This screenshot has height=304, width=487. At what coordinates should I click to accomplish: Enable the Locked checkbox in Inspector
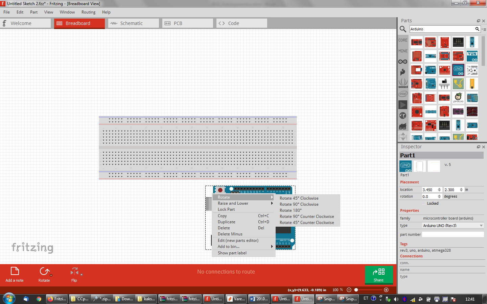point(424,203)
